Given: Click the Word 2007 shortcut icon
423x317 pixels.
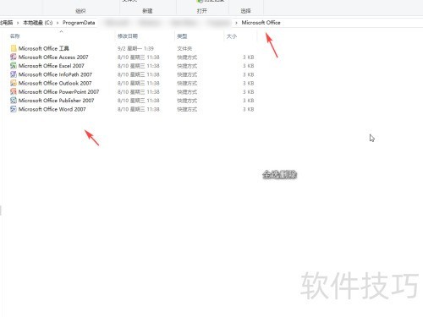Looking at the screenshot, I should pyautogui.click(x=14, y=109).
